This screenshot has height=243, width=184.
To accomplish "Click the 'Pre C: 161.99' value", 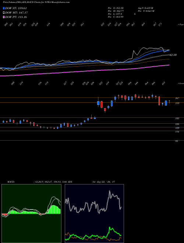I will (116, 17).
